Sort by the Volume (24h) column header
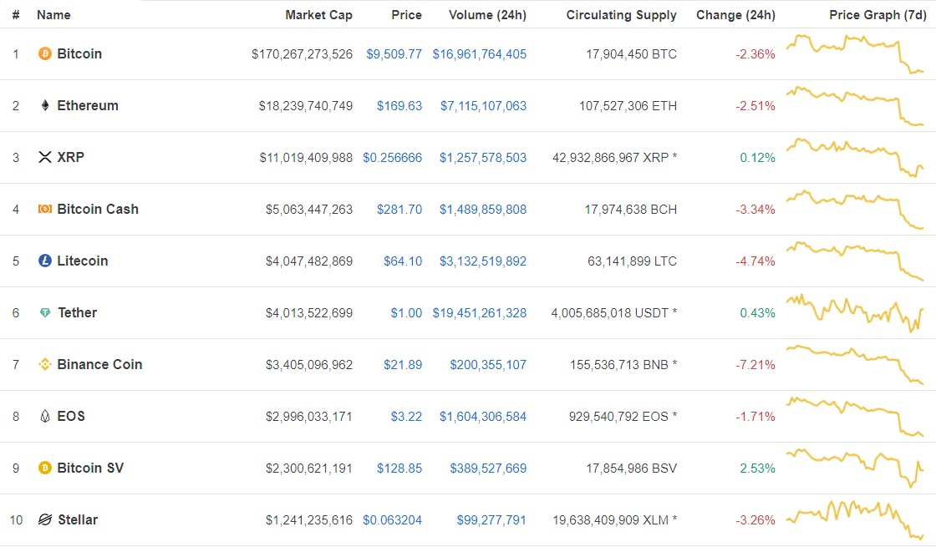Image resolution: width=936 pixels, height=547 pixels. (488, 15)
